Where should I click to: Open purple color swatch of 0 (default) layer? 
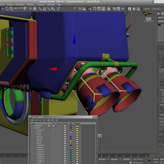[71, 126]
